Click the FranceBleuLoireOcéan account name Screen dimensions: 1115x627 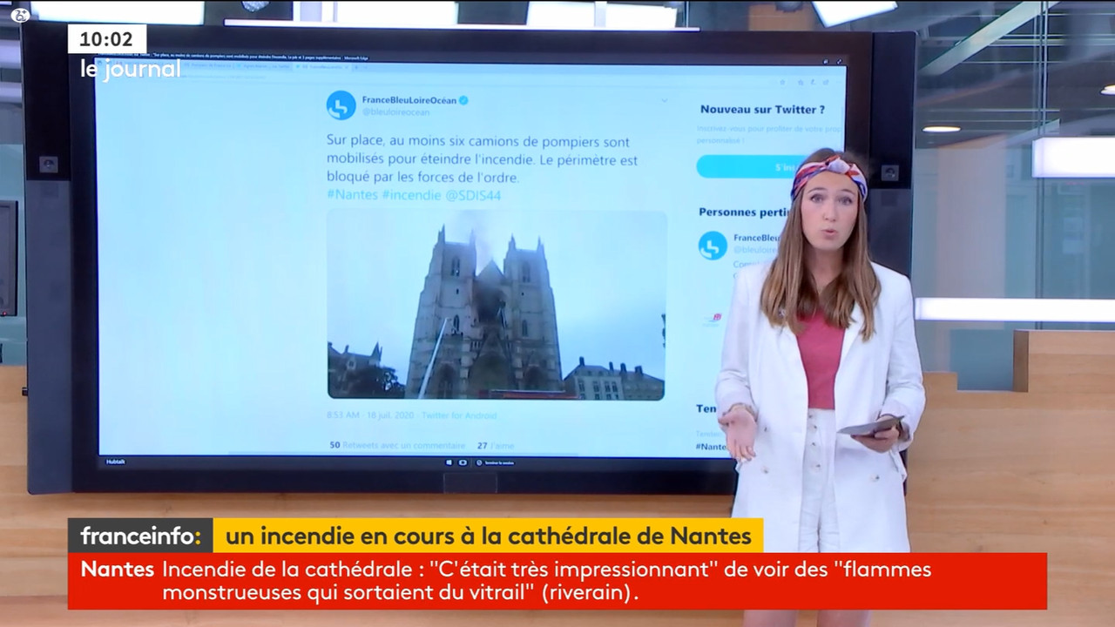pos(409,100)
